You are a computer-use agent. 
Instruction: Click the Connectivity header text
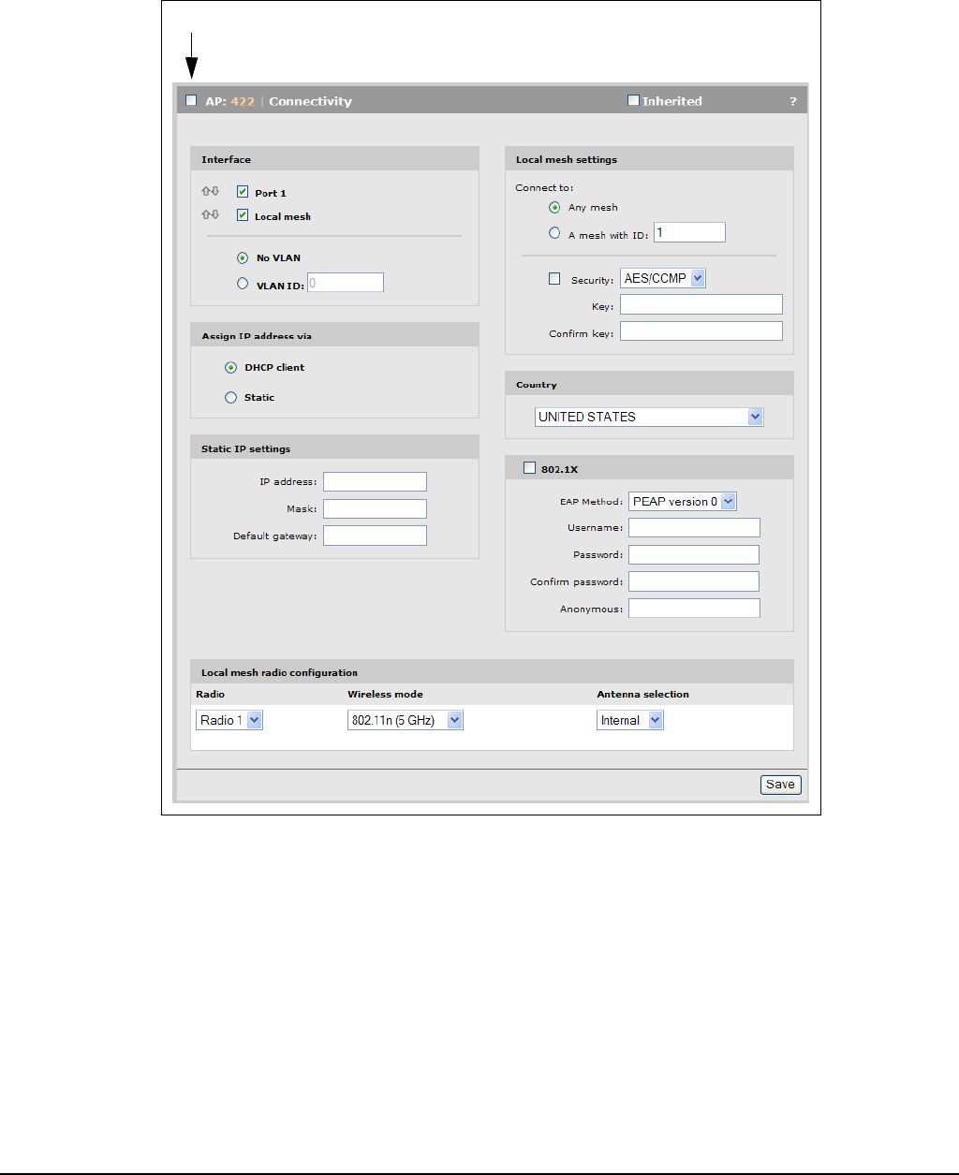(x=310, y=101)
